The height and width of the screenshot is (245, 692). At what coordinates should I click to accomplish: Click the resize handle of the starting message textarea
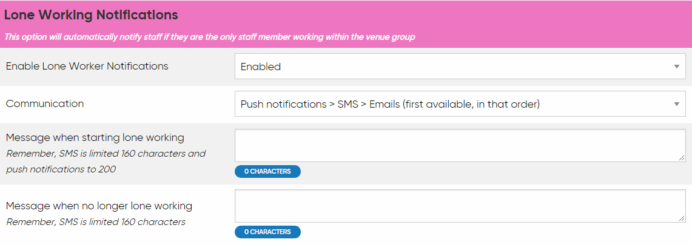pyautogui.click(x=682, y=158)
